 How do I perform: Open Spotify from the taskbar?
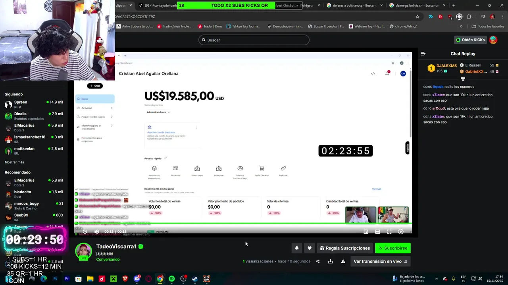click(x=171, y=279)
